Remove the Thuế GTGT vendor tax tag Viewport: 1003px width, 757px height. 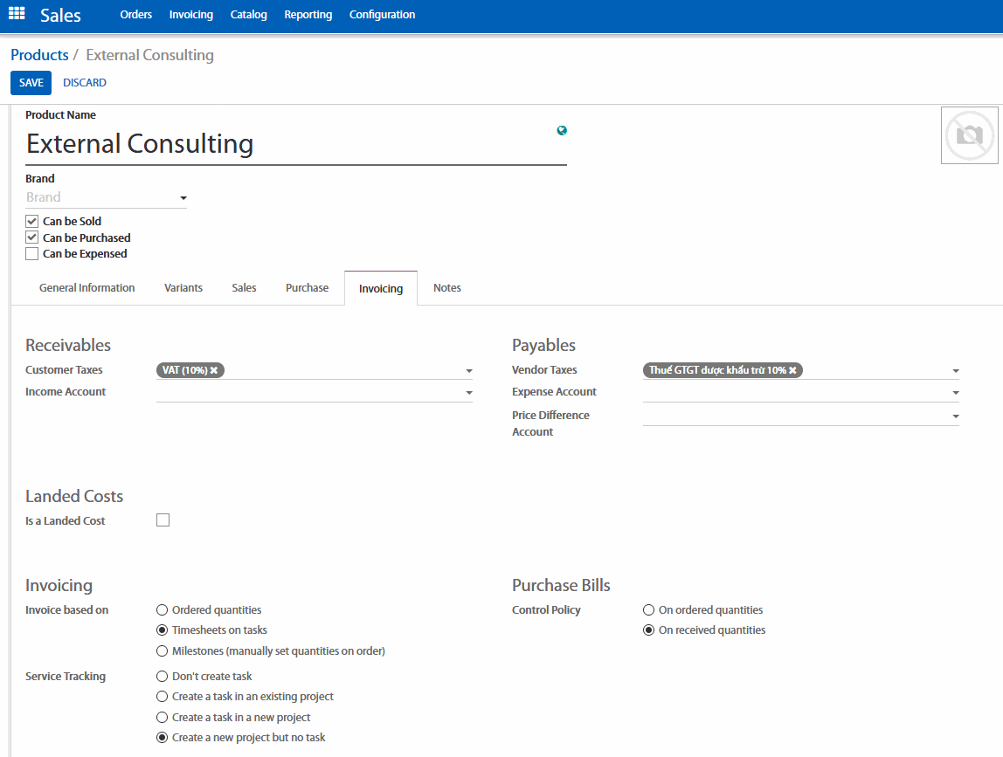click(792, 370)
